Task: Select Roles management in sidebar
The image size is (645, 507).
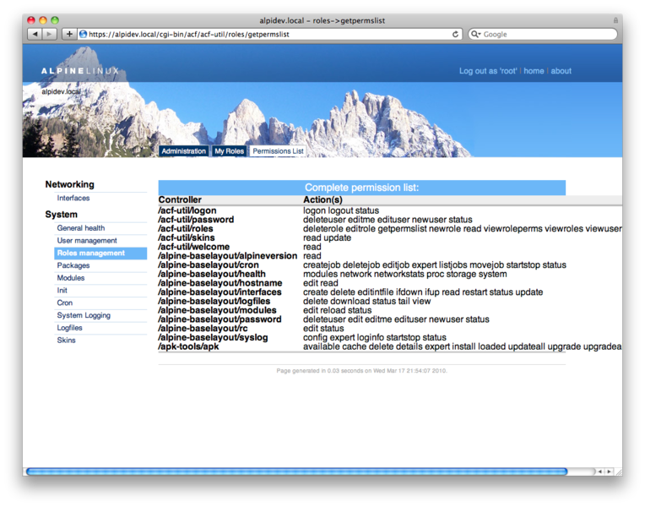Action: [100, 253]
